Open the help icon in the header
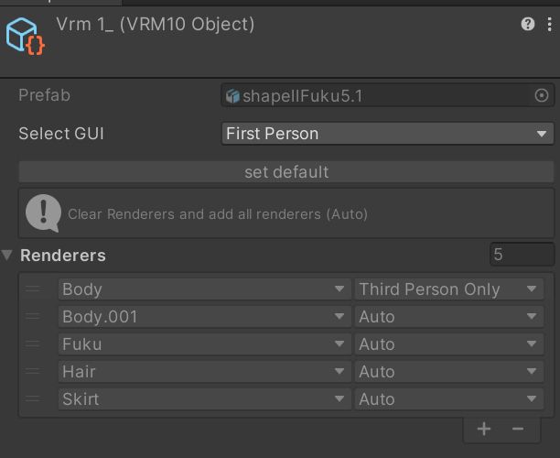Viewport: 560px width, 458px height. (528, 24)
